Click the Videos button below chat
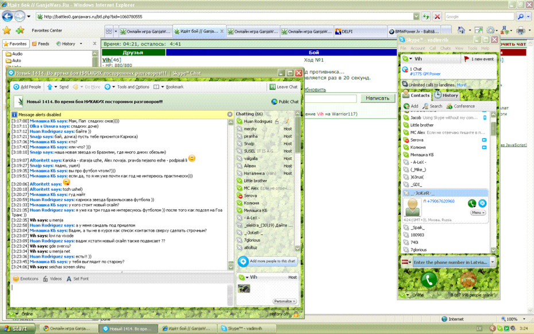The width and height of the screenshot is (534, 334). tap(52, 279)
